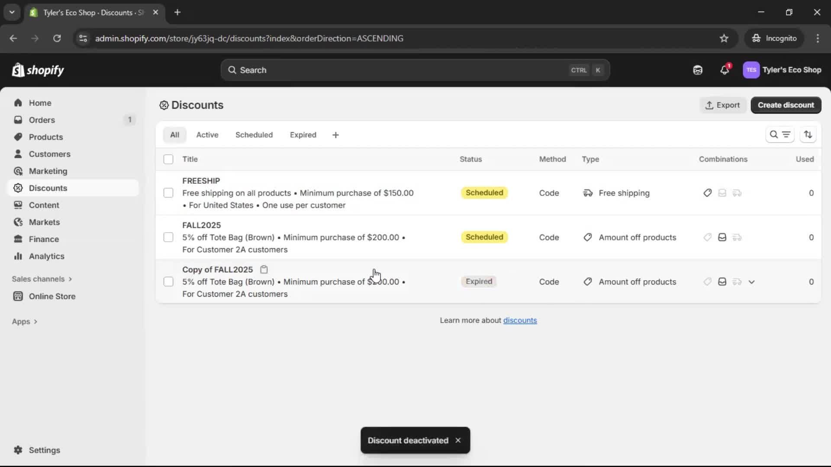Select the FREESHIP row checkbox
Viewport: 831px width, 467px height.
[x=168, y=192]
